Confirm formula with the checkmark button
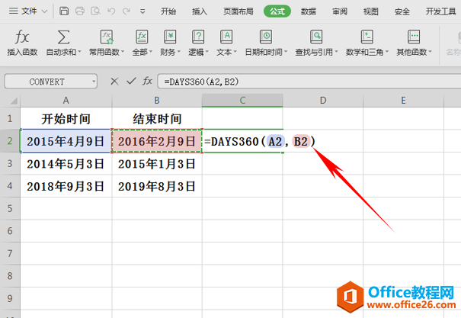The width and height of the screenshot is (461, 318). pos(130,81)
